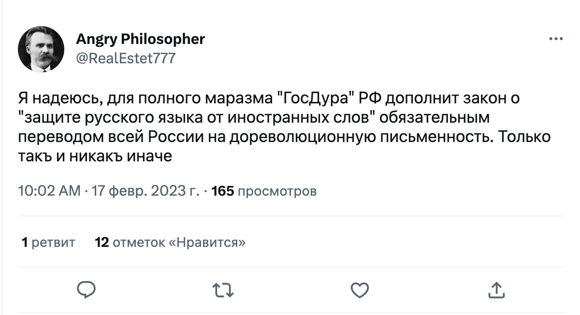Image resolution: width=580 pixels, height=315 pixels.
Task: View the 165 просмотров view count
Action: pyautogui.click(x=264, y=191)
